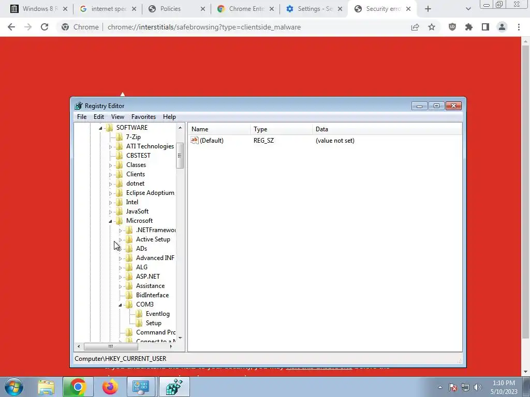
Task: Toggle the Chrome side panel icon
Action: point(485,27)
